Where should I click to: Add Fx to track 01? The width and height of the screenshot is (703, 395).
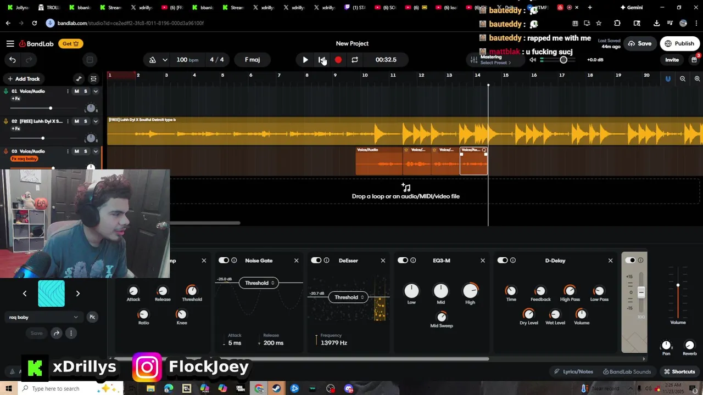(x=15, y=99)
